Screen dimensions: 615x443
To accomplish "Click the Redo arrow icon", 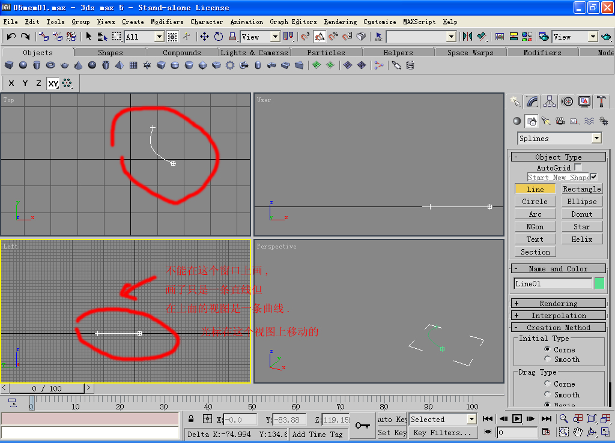I will [x=25, y=37].
